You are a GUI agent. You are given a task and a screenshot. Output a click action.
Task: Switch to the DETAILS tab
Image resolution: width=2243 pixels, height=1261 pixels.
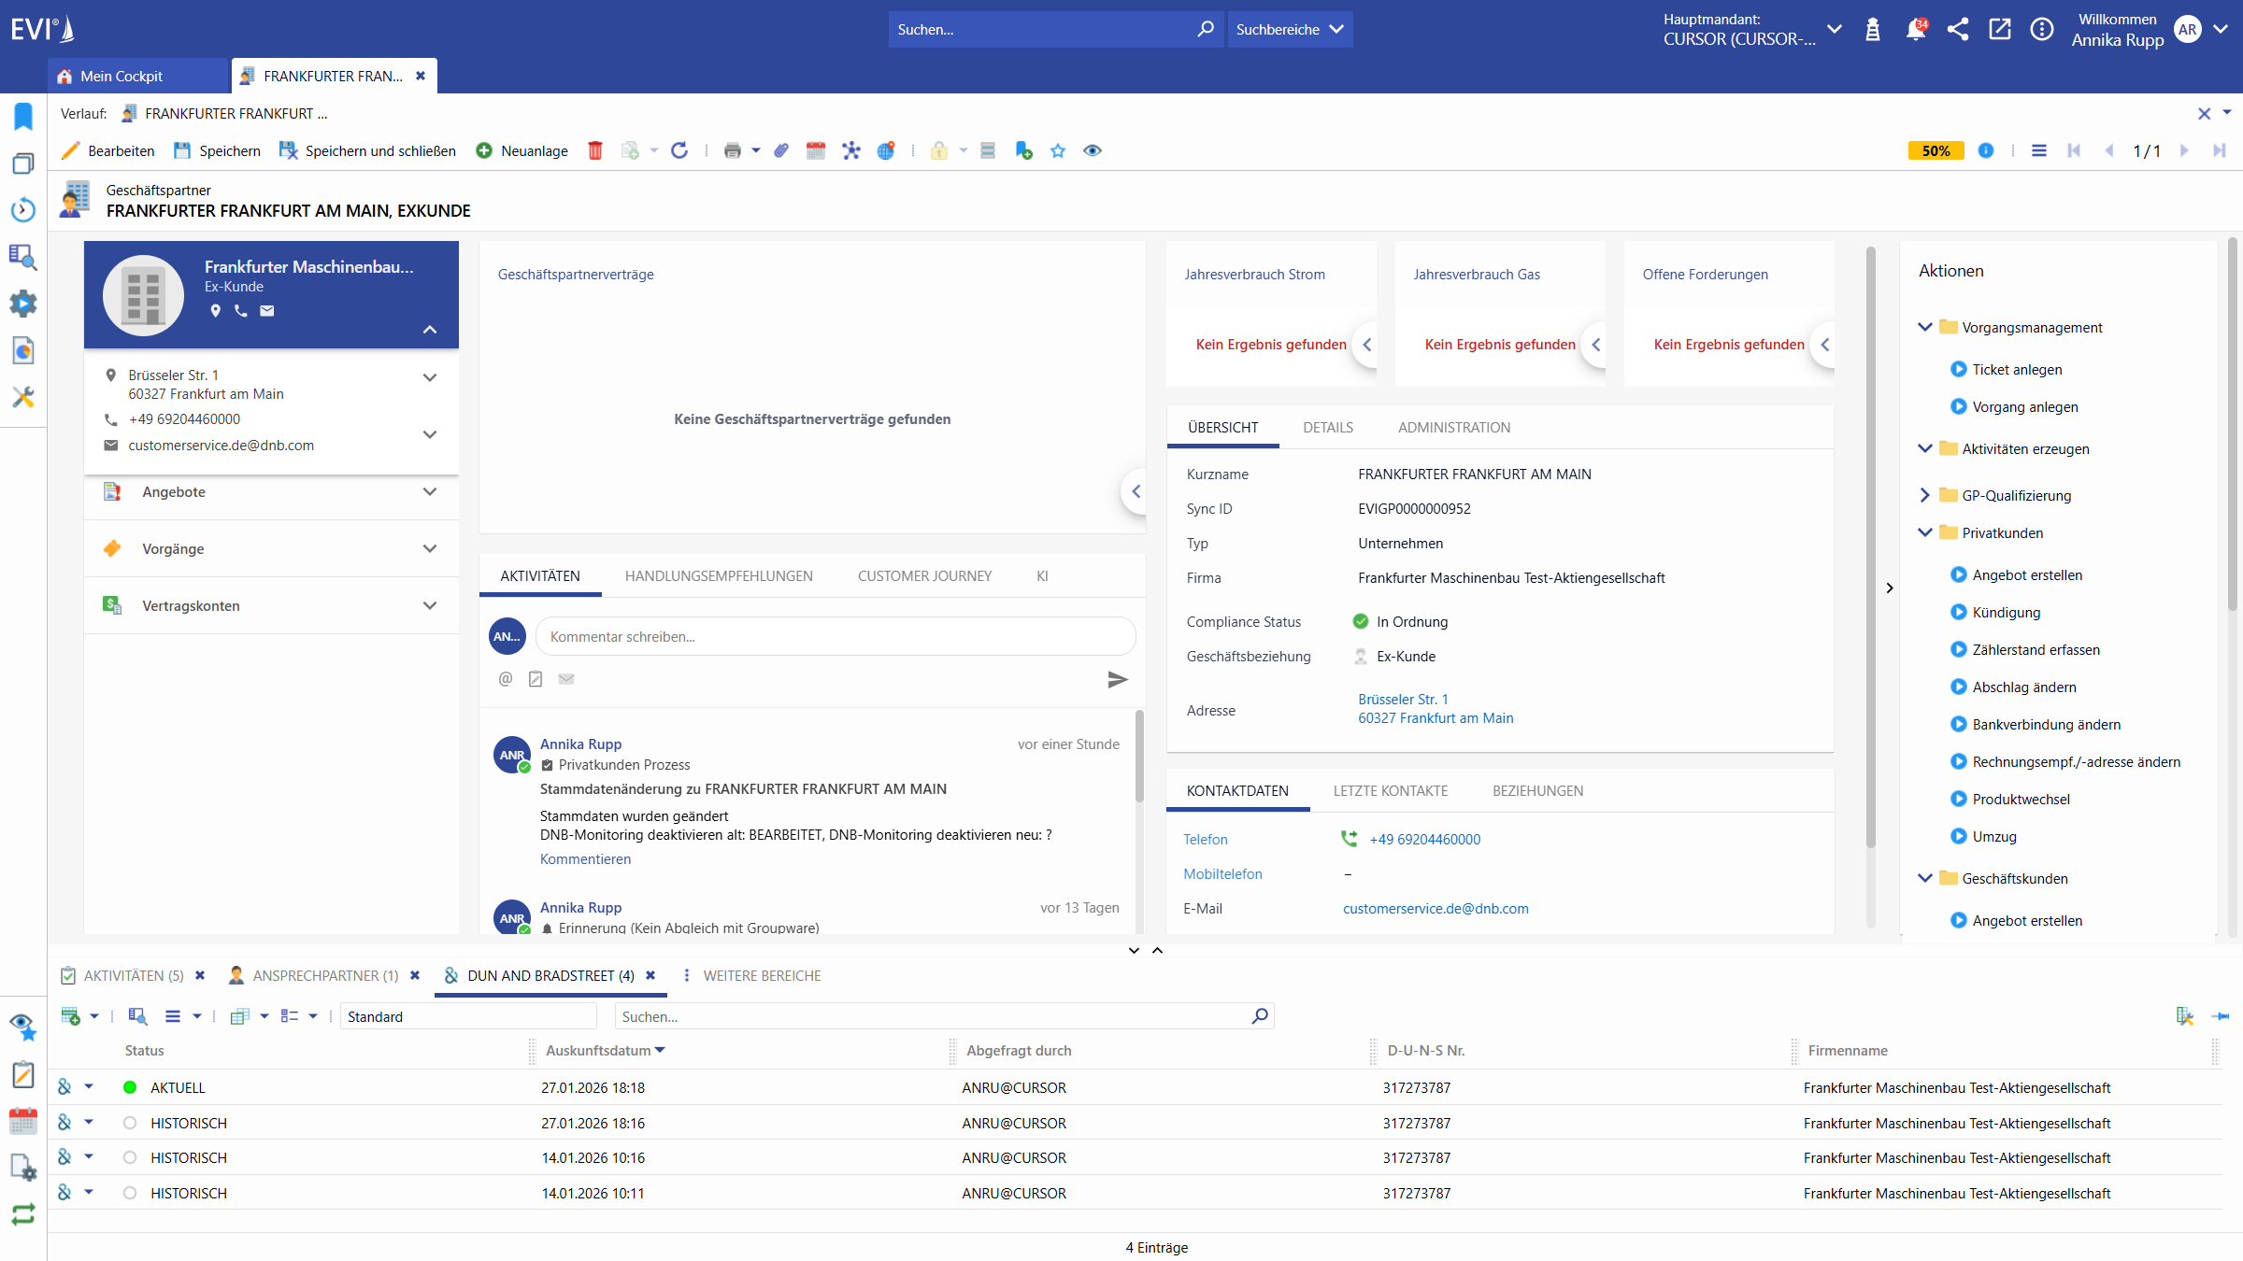click(1327, 427)
